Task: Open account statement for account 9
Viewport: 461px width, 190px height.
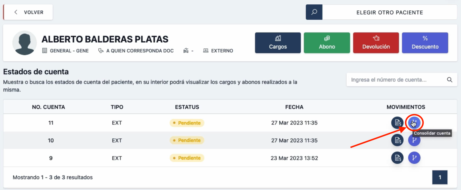Action: [397, 158]
